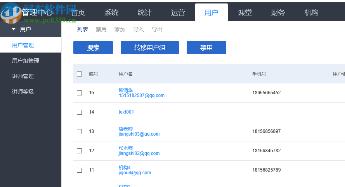The width and height of the screenshot is (345, 187).
Task: Check the box for user number 15
Action: pyautogui.click(x=80, y=93)
